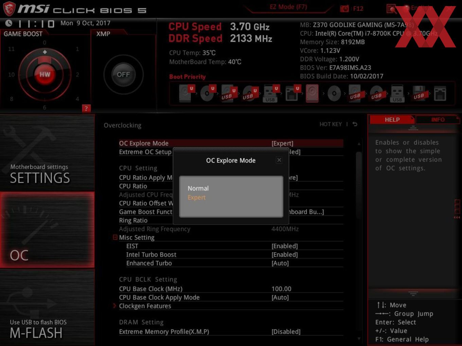
Task: Open OC Explore Mode [Expert] value
Action: click(282, 143)
